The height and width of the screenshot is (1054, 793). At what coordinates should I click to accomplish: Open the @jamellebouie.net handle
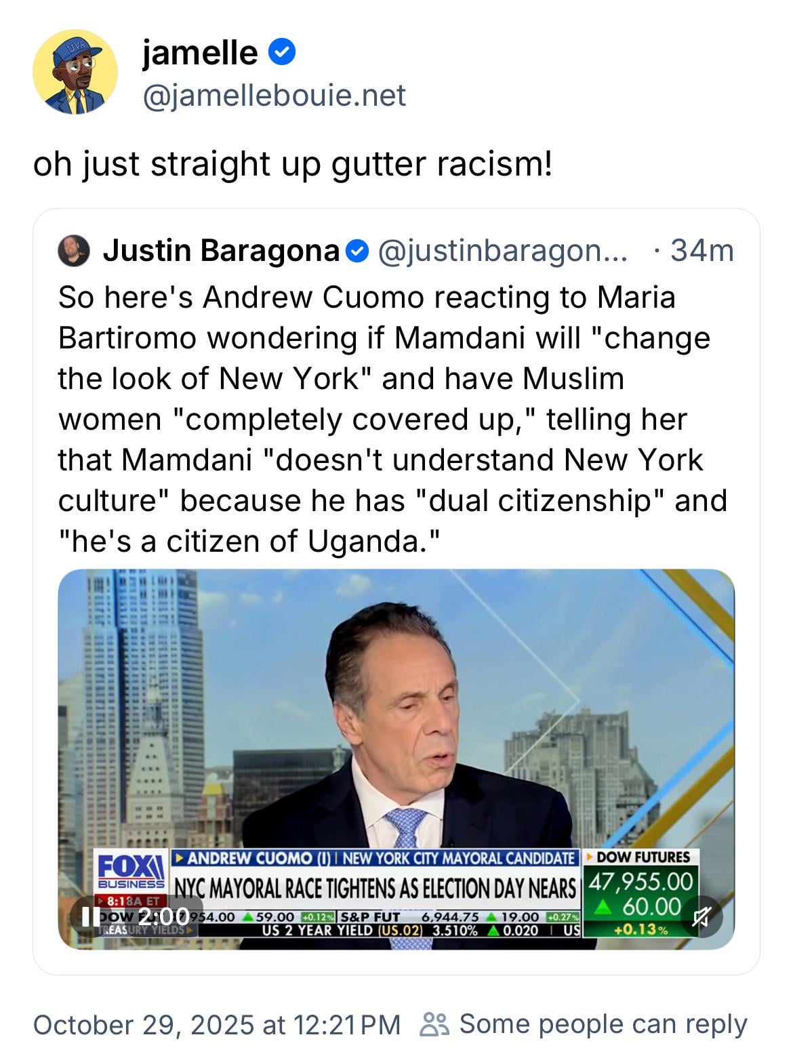pos(274,95)
